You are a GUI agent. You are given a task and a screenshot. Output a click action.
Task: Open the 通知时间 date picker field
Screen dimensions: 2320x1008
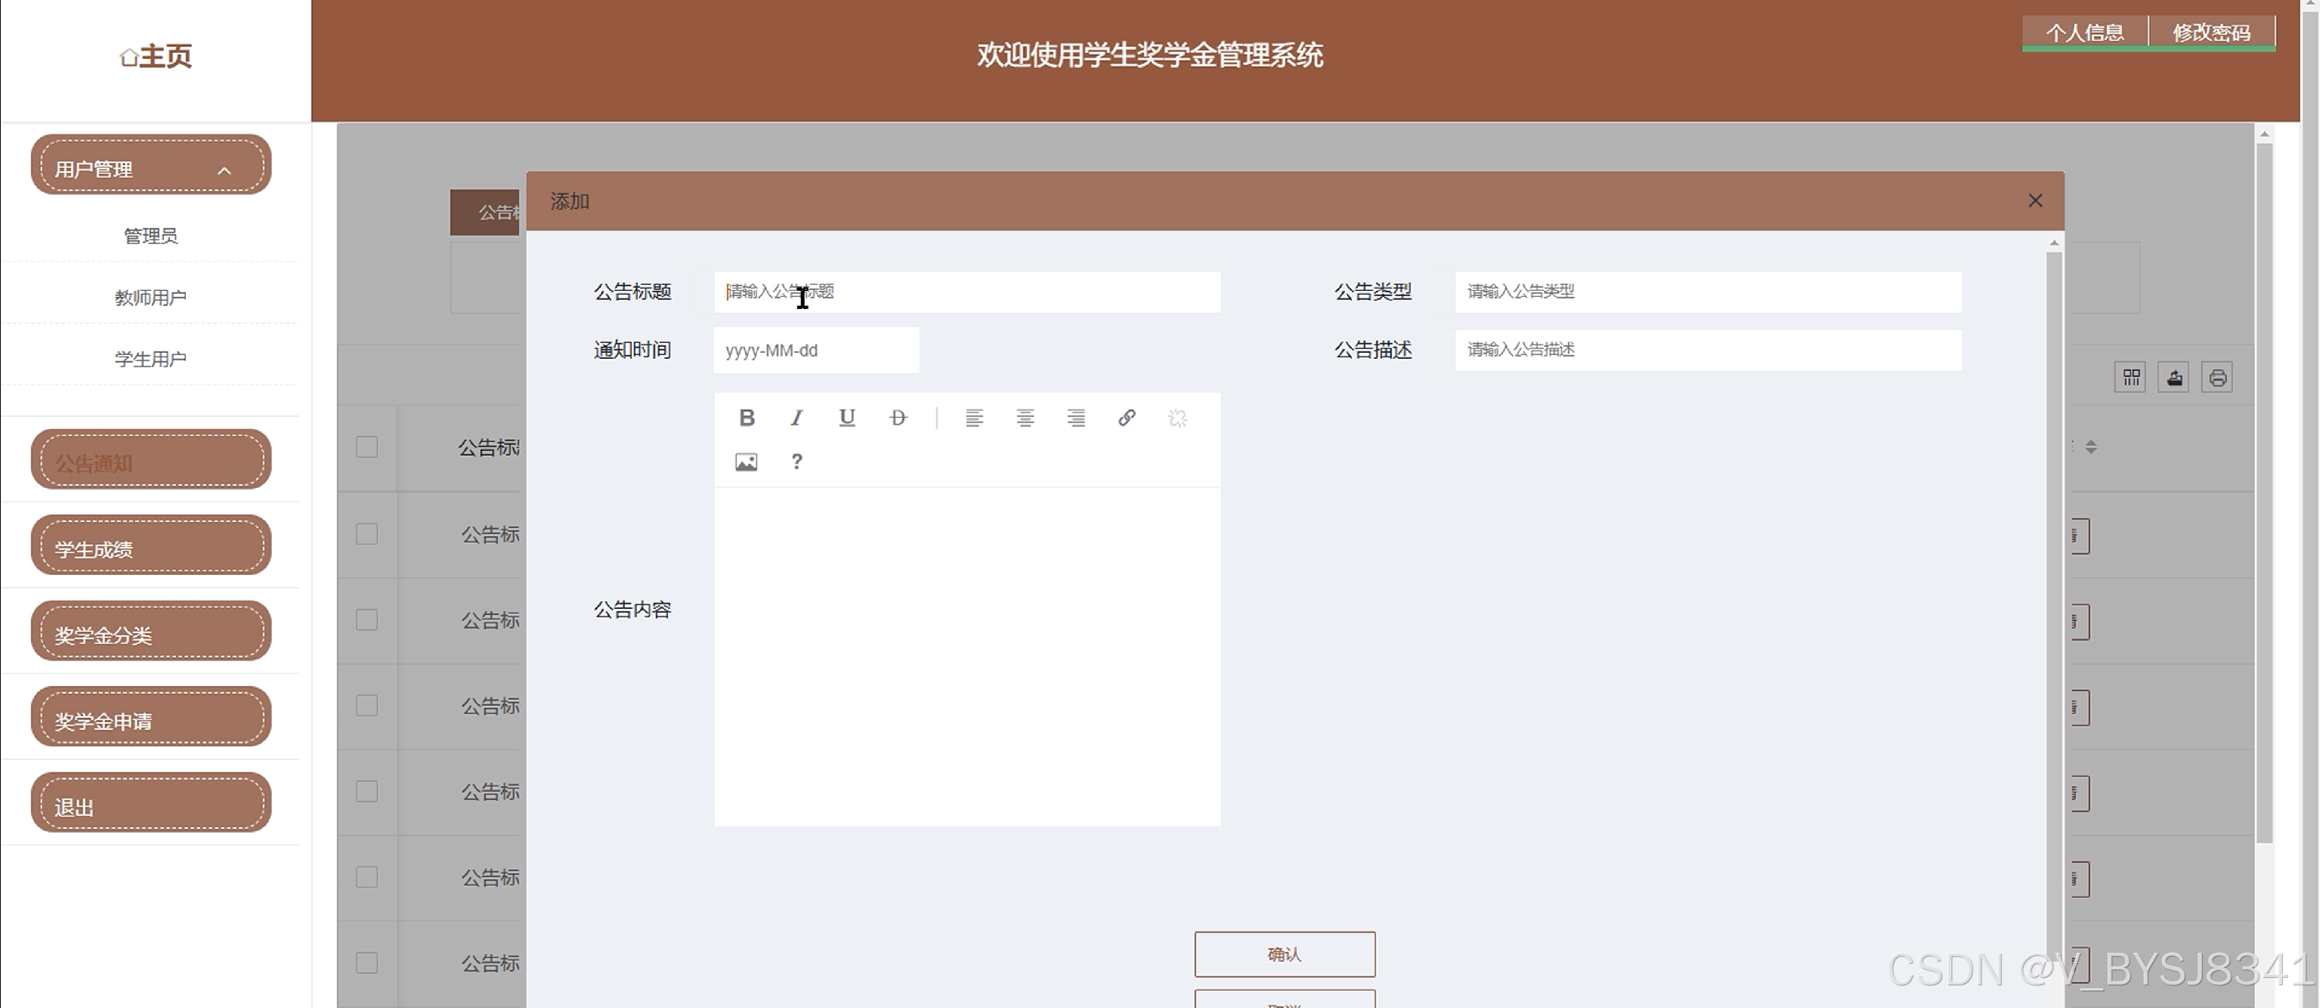tap(817, 351)
